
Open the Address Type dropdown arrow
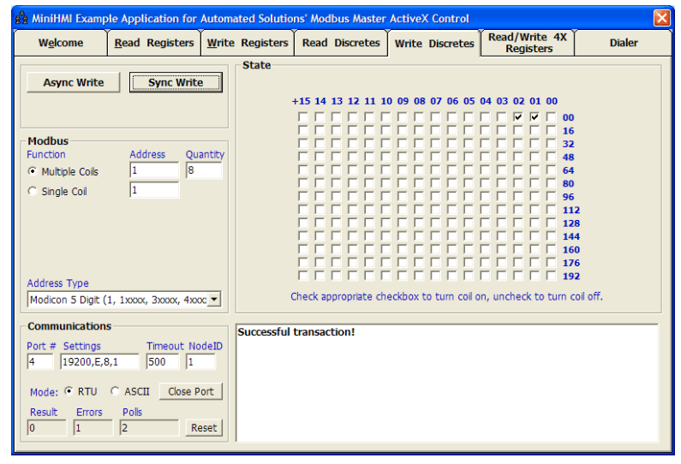click(x=214, y=300)
